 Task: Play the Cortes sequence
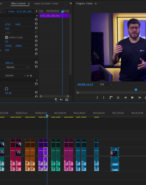133,98
